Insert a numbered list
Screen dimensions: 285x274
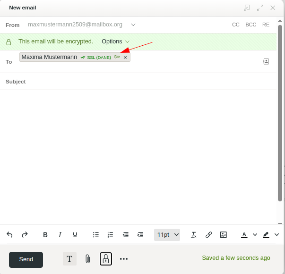click(x=111, y=234)
